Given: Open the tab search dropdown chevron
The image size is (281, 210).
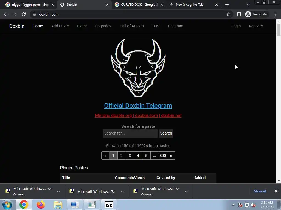Looking at the screenshot, I should [248, 5].
